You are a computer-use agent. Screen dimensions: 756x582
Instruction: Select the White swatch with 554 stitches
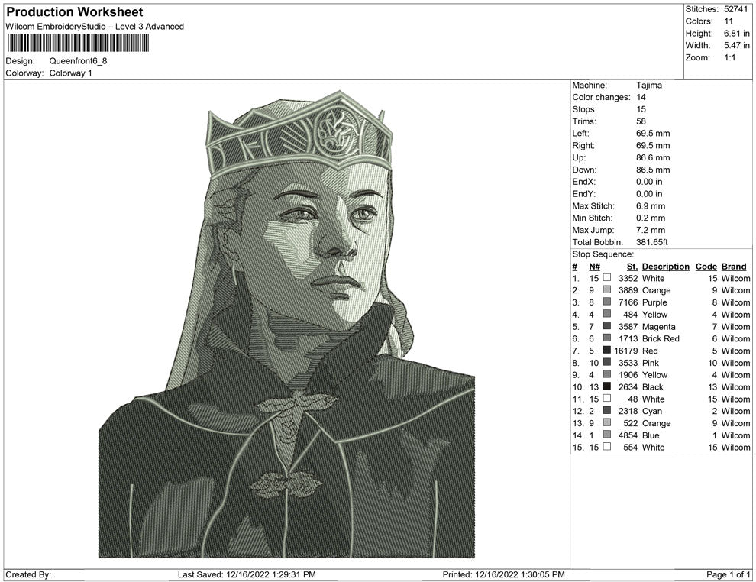tap(607, 447)
